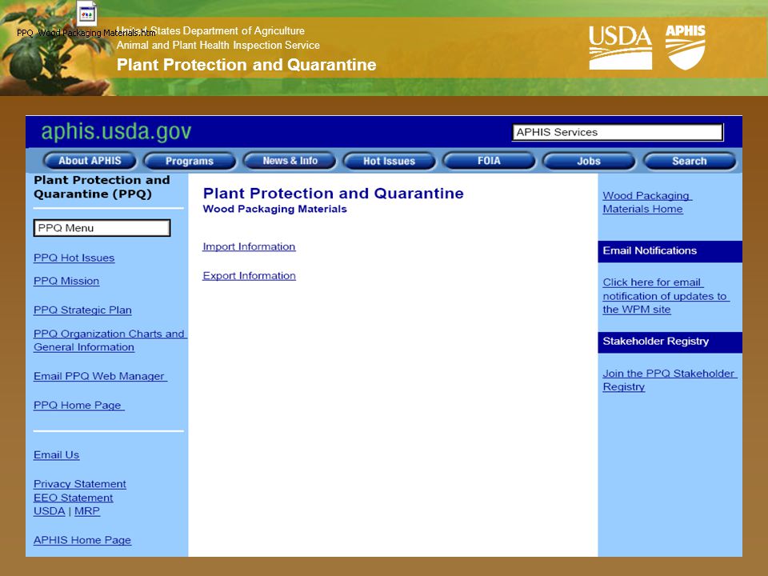This screenshot has width=768, height=576.
Task: Follow the PPQ Hot Issues link
Action: (x=74, y=258)
